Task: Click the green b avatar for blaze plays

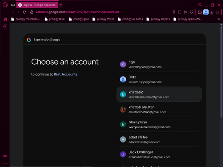Action: pos(123,125)
